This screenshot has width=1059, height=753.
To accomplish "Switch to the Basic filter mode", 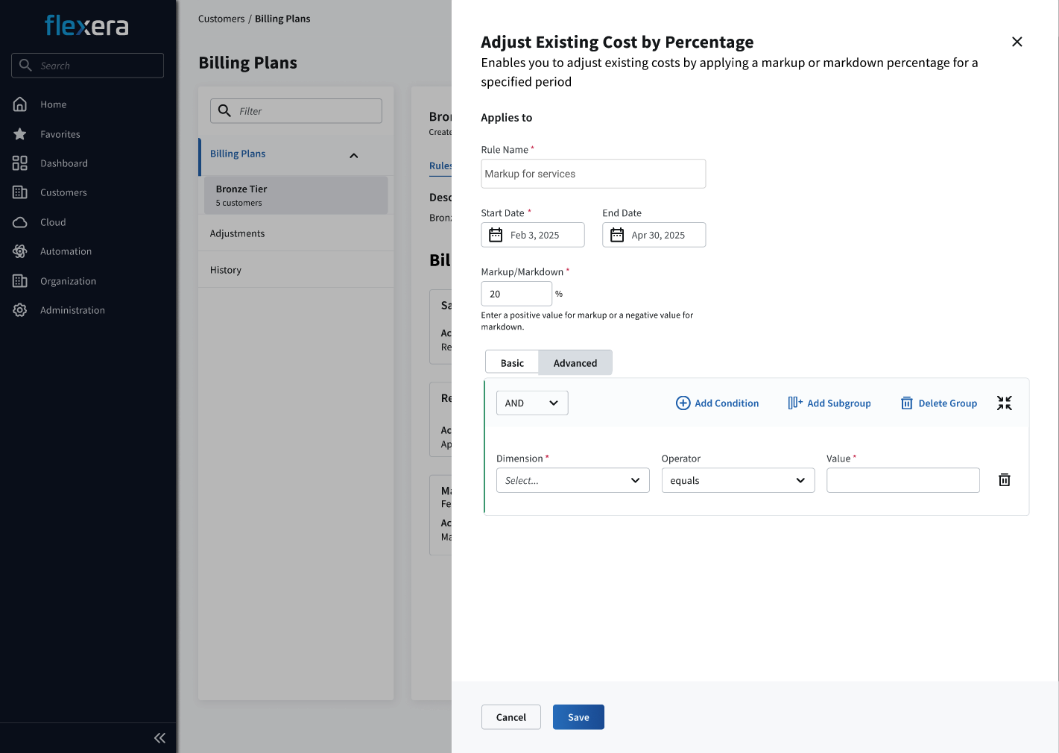I will (x=512, y=363).
